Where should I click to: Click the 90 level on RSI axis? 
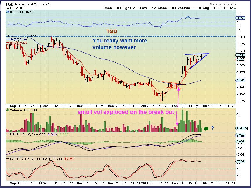pyautogui.click(x=238, y=14)
